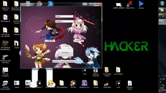Click the GoldHack progress bar

point(67,61)
